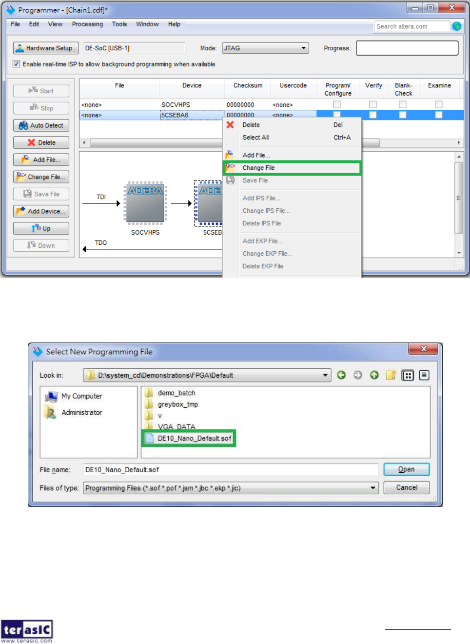Click the Cancel button
470x644 pixels.
click(407, 487)
